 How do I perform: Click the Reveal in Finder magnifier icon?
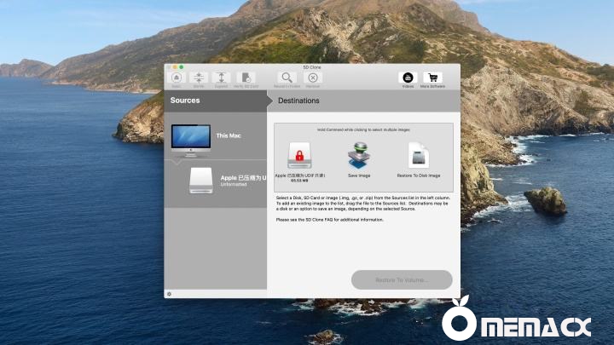click(287, 78)
